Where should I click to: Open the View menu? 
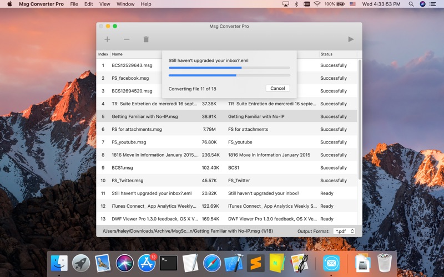point(104,4)
